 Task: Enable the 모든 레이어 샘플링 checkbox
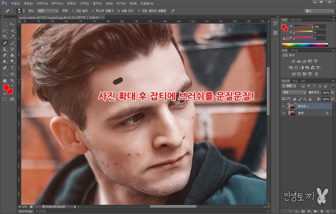coord(139,10)
